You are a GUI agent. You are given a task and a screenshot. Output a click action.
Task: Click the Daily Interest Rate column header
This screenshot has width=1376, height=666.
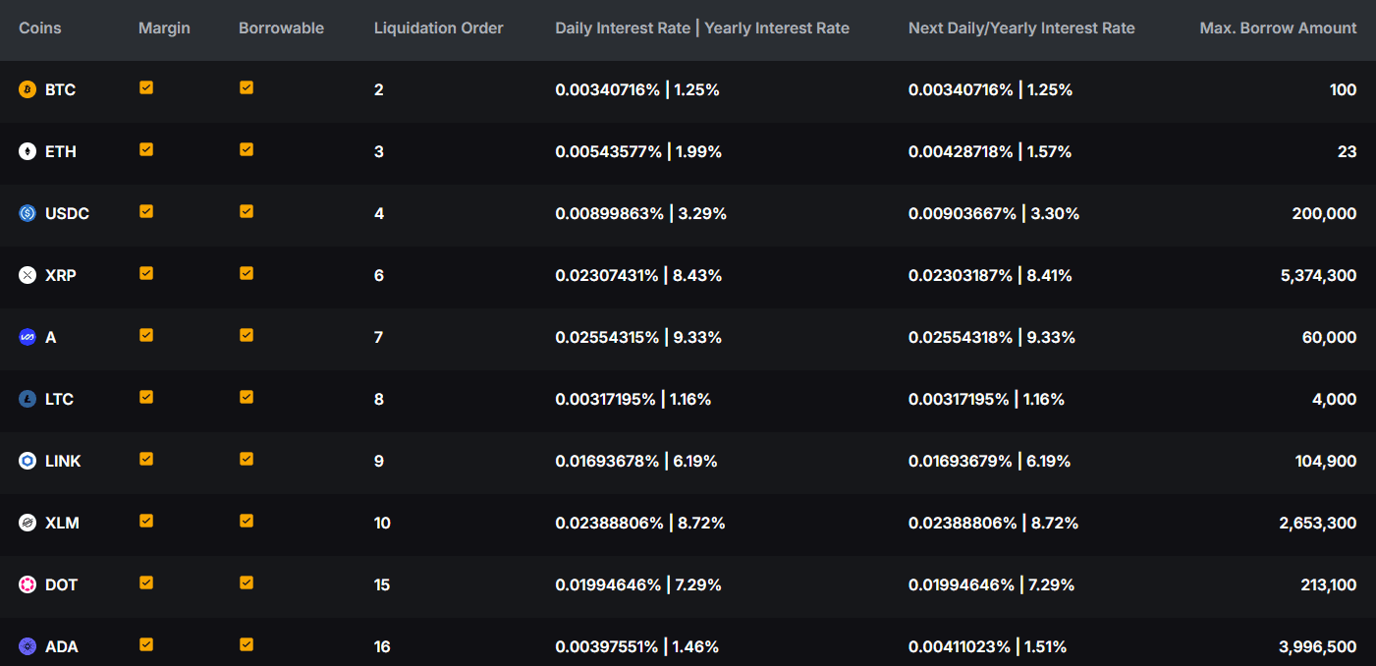pos(623,28)
